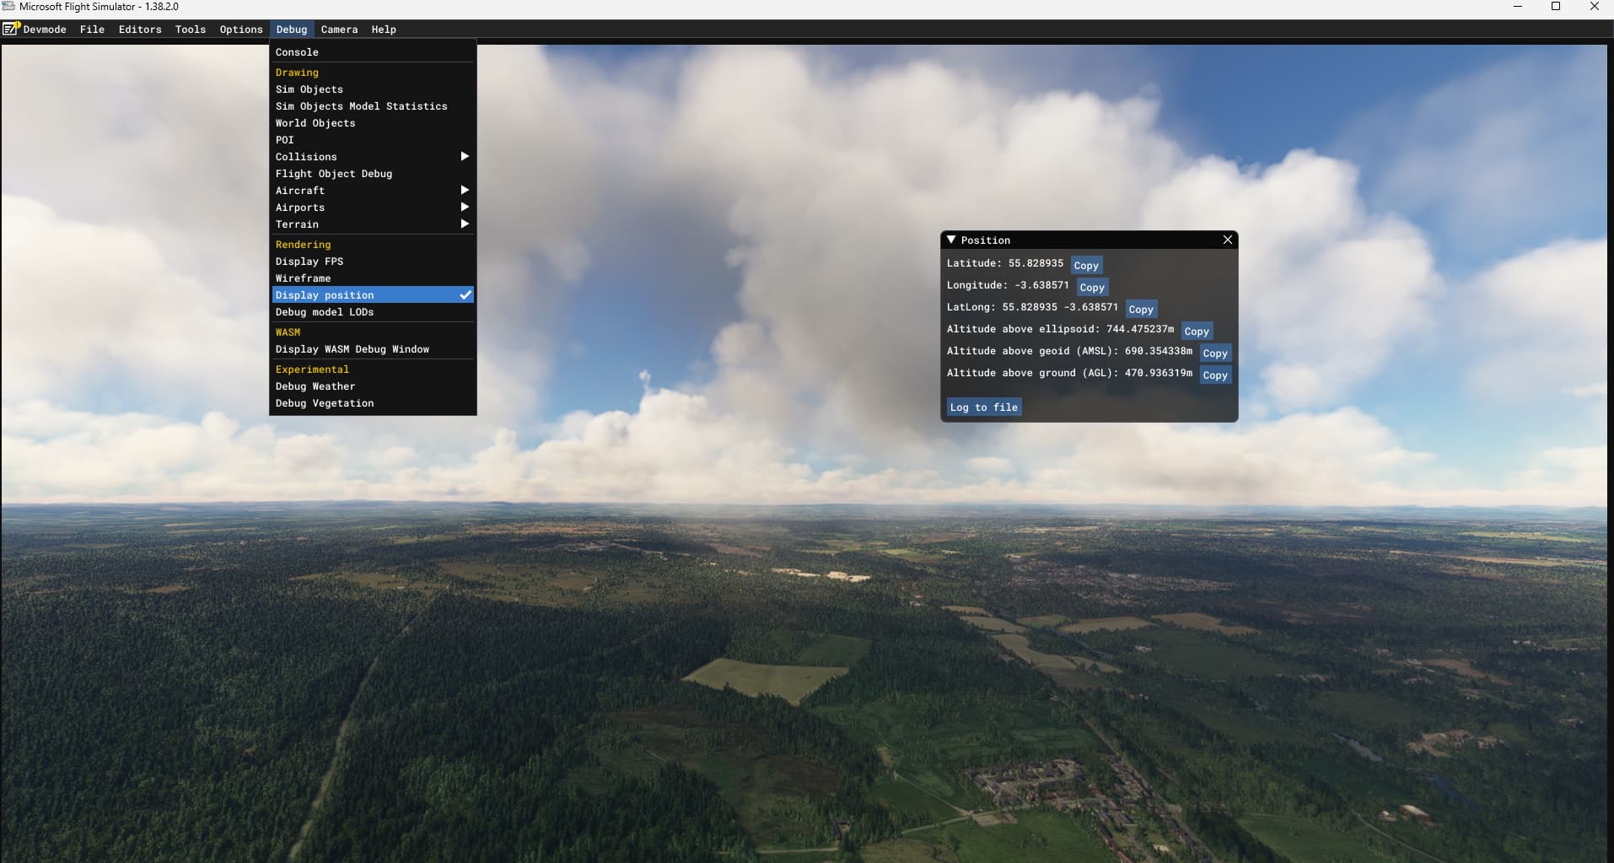
Task: Collapse the Position panel triangle
Action: tap(951, 240)
